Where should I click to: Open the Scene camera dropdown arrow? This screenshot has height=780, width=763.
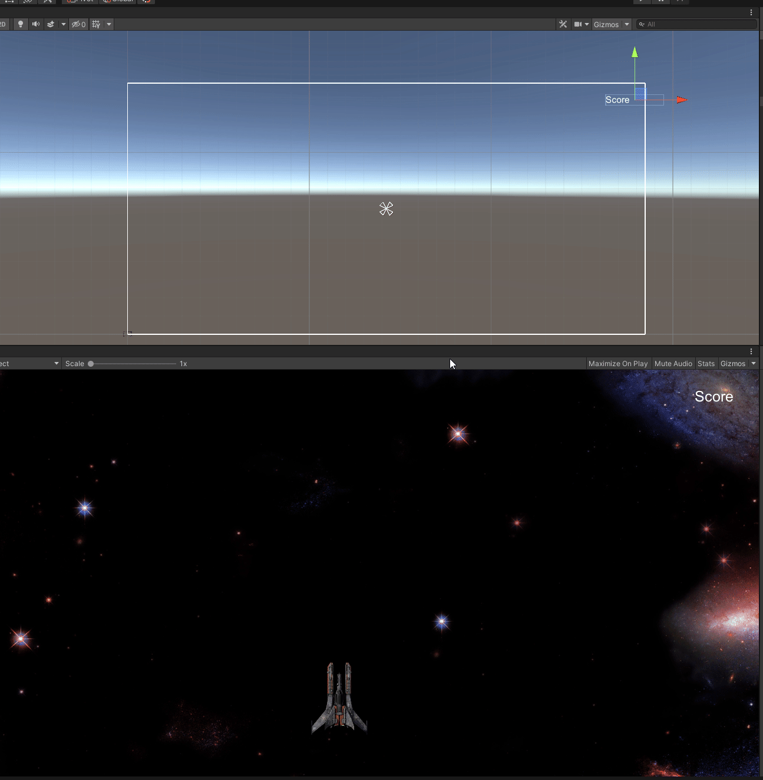click(587, 24)
